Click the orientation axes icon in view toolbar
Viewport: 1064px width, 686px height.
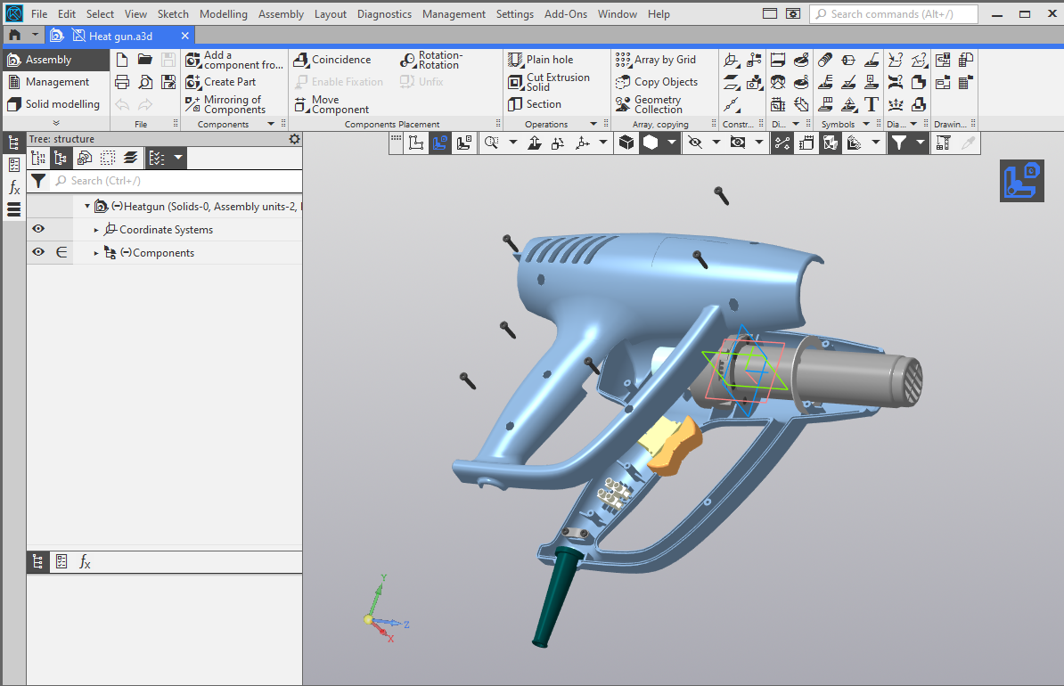(582, 143)
